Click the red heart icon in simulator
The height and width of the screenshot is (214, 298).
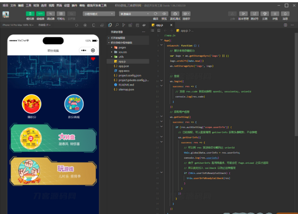(x=93, y=59)
